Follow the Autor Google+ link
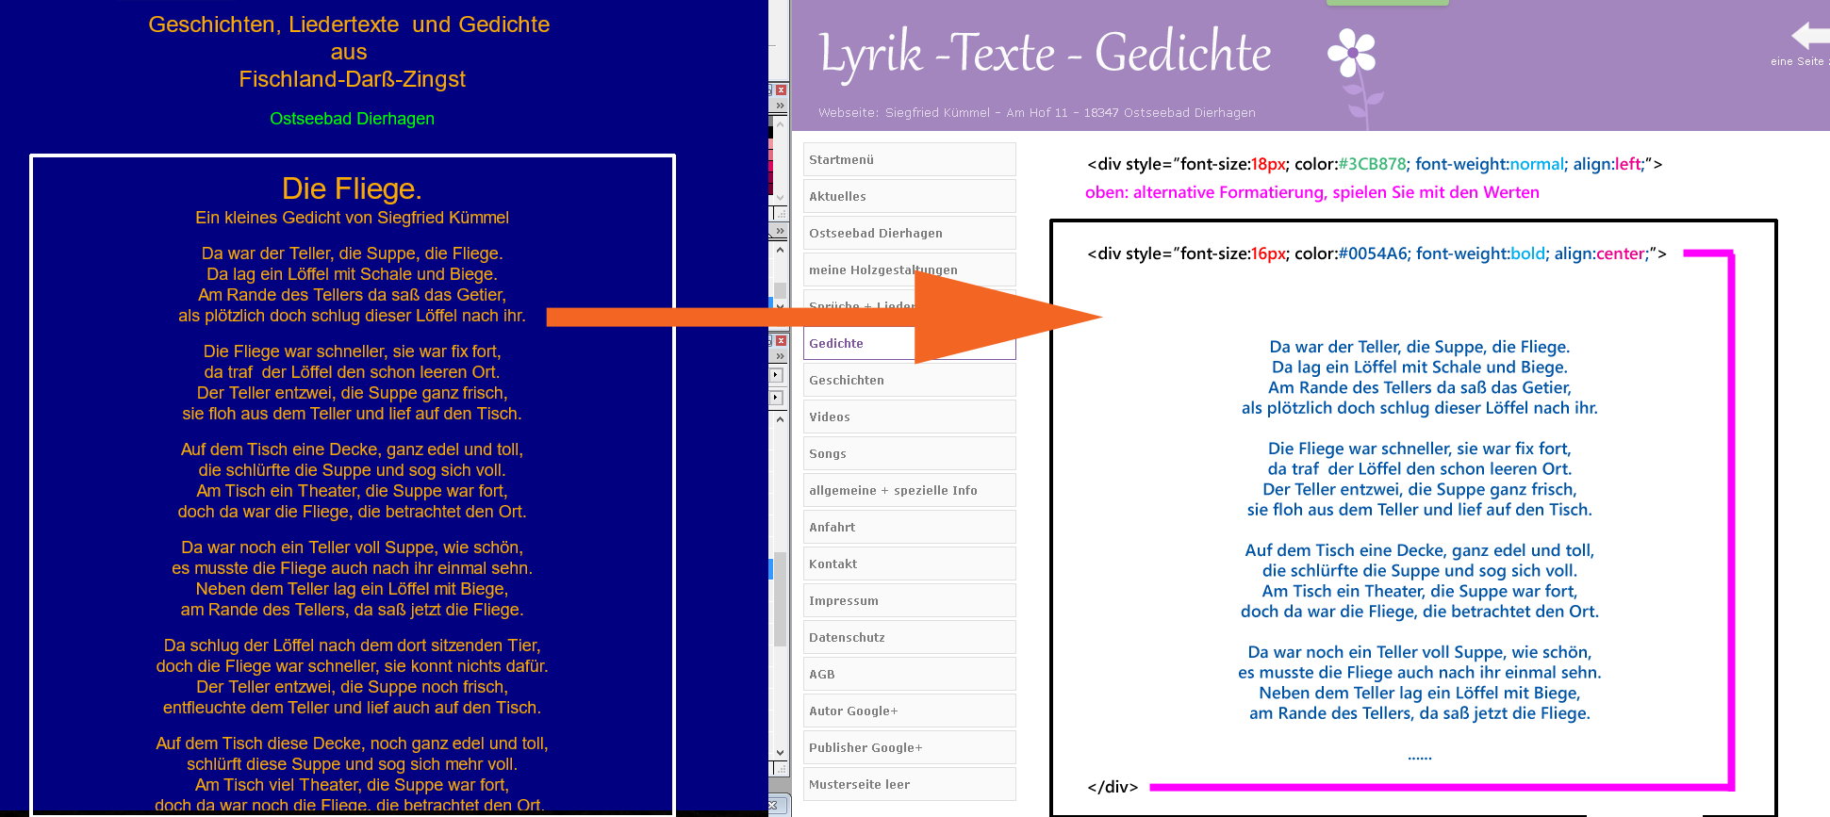1830x817 pixels. point(909,711)
